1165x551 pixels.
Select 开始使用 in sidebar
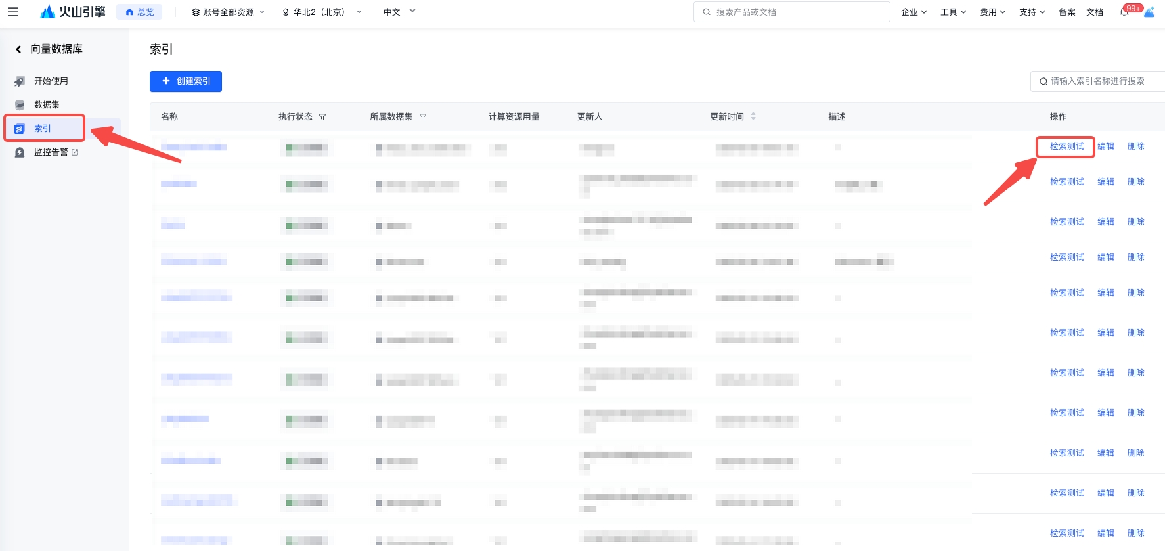(x=51, y=81)
